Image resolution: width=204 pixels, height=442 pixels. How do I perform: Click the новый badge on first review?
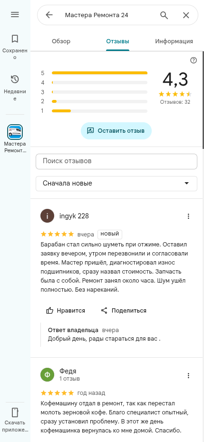click(110, 234)
